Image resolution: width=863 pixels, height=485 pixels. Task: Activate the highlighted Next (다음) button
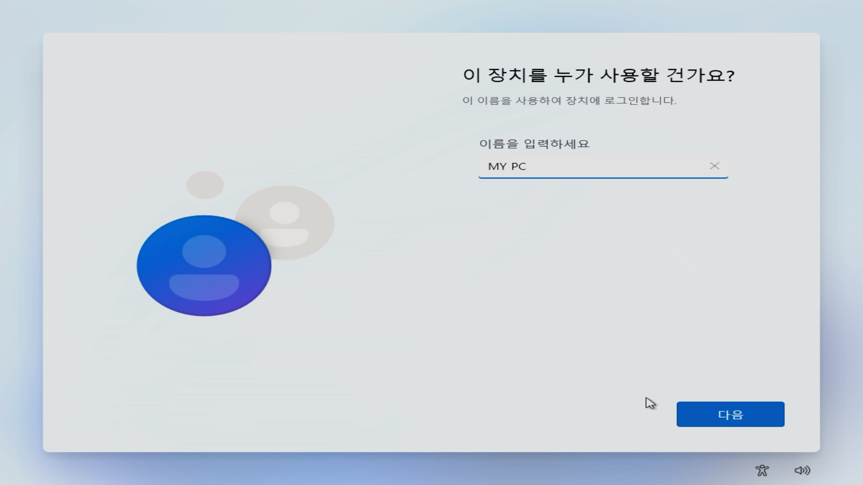point(730,414)
